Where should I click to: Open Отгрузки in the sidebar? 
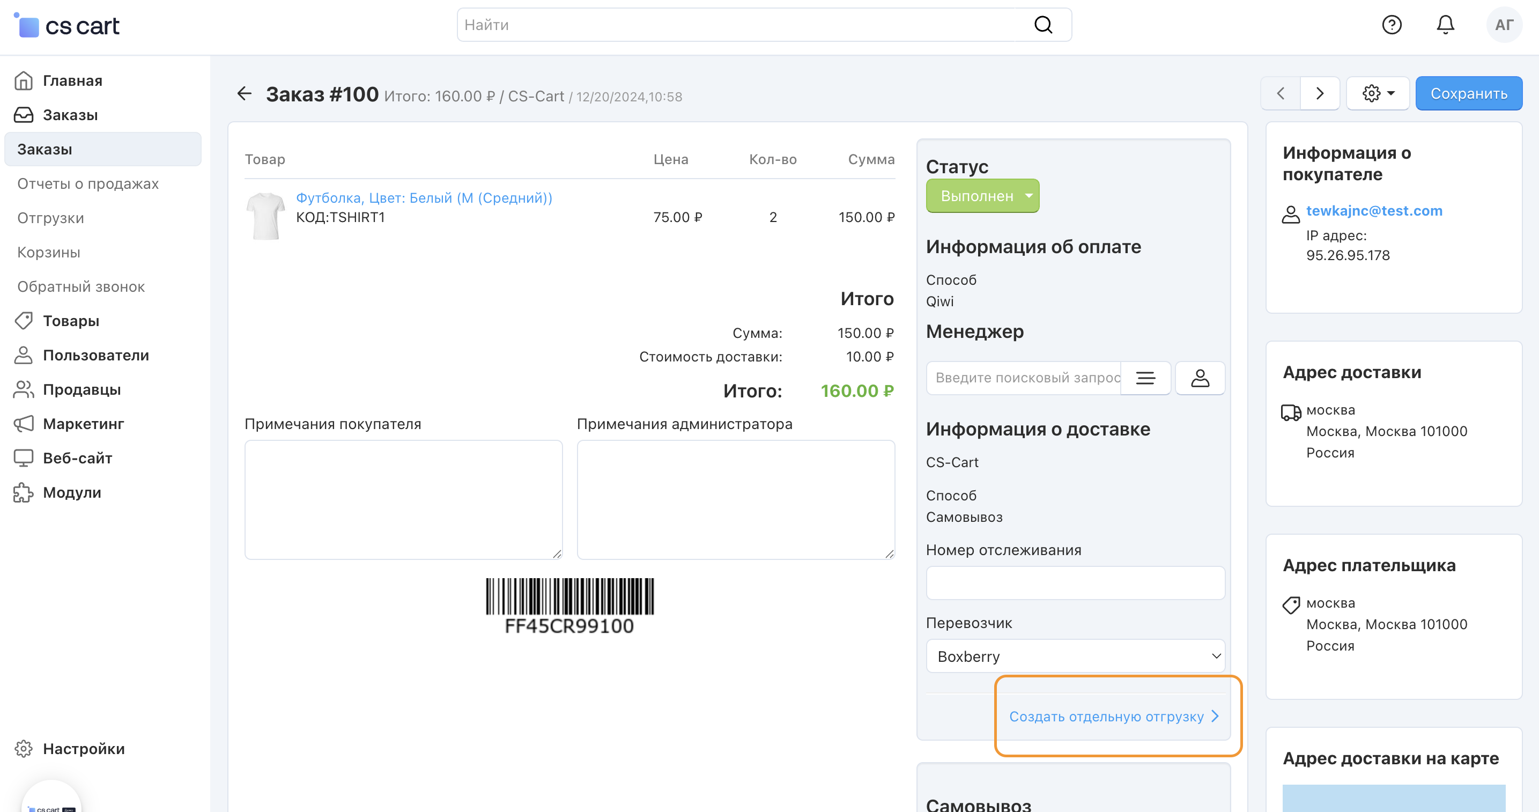(x=51, y=218)
